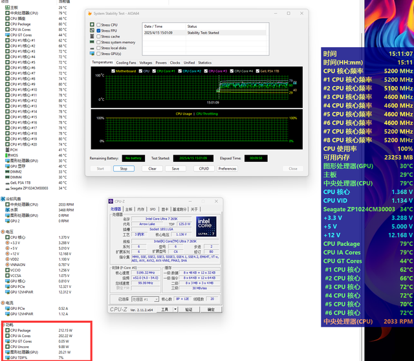Switch to the Powers tab

pyautogui.click(x=161, y=63)
